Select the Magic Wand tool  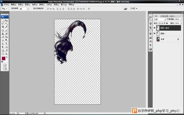6,24
